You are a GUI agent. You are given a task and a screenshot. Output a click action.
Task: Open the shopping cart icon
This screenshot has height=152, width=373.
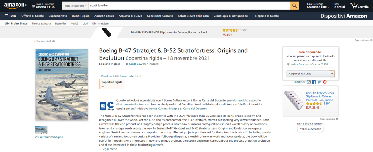coord(359,5)
